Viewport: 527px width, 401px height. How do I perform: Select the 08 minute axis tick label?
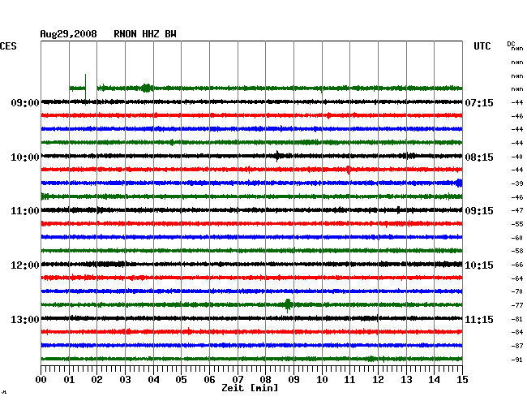265,379
